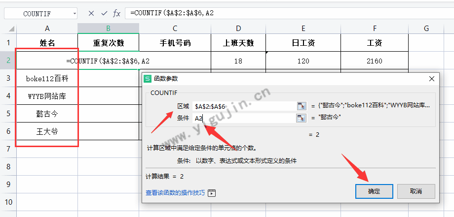Viewport: 454px width, 217px height.
Task: Click the 重复次数 header cell
Action: tap(108, 43)
